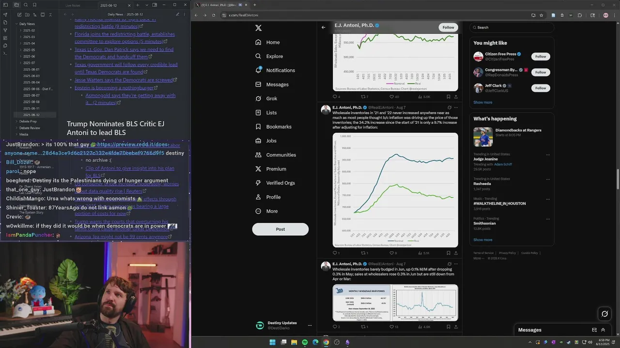Compose a new message in Messages drawer
This screenshot has height=348, width=620.
[594, 330]
